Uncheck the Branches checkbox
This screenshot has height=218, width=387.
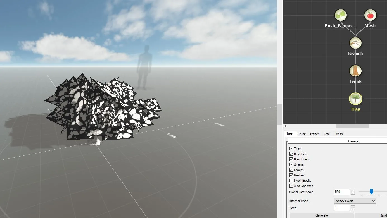291,154
